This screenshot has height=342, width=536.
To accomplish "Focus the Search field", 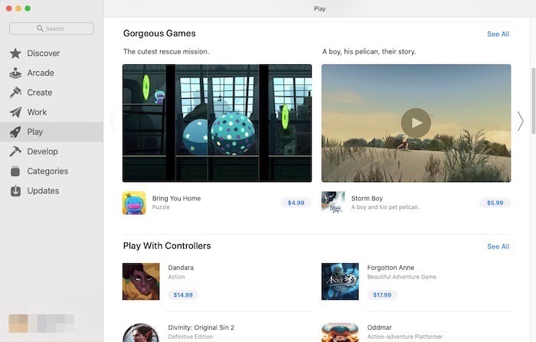I will 51,29.
